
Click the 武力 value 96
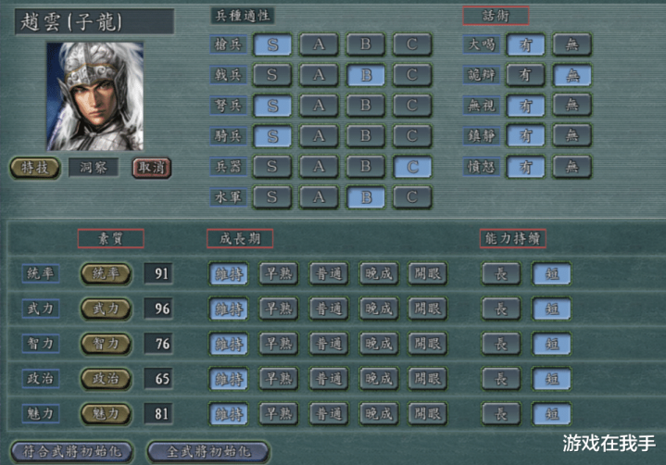(x=158, y=308)
